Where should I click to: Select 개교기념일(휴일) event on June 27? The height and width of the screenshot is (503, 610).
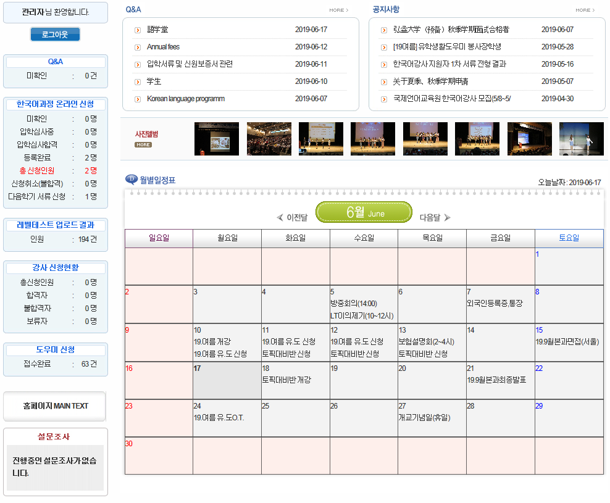424,417
